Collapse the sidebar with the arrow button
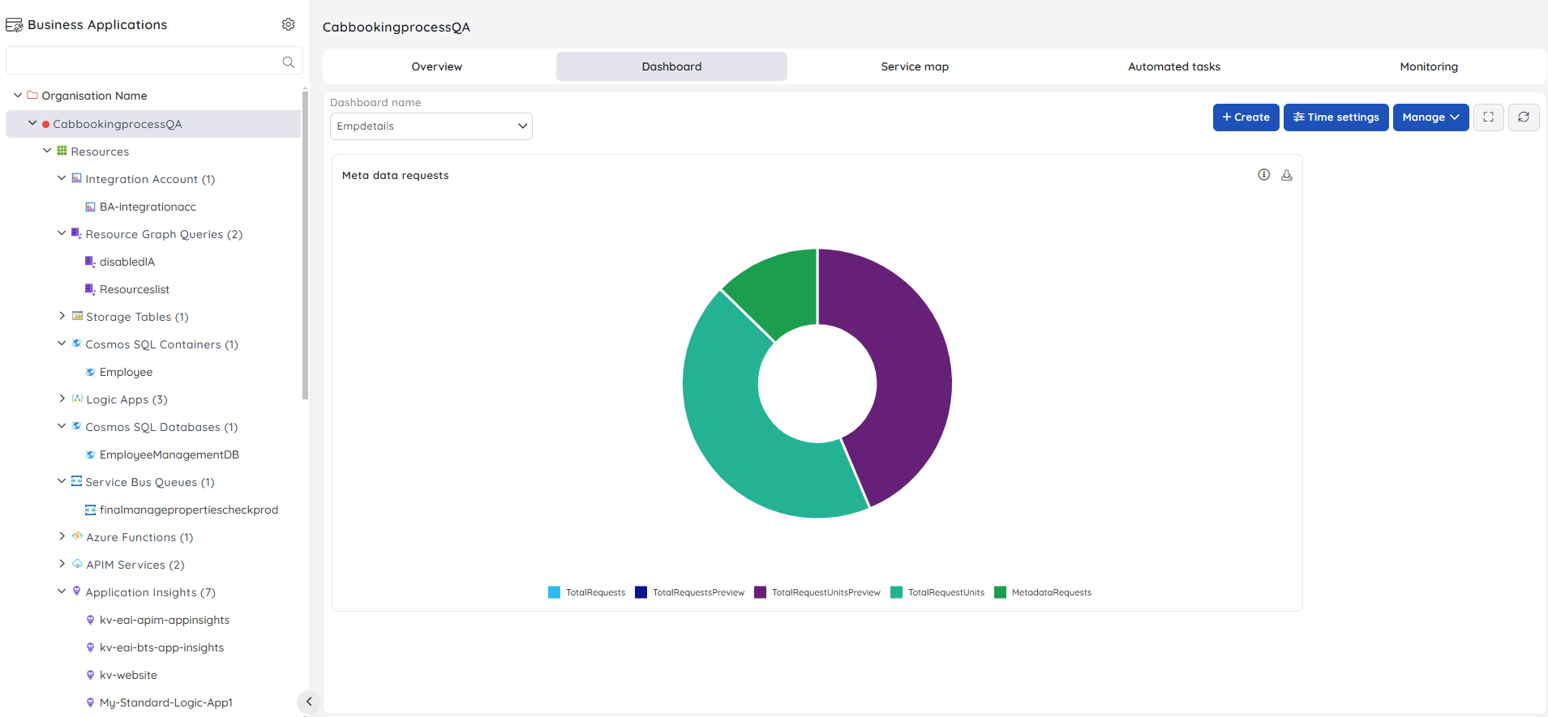The height and width of the screenshot is (717, 1548). click(x=308, y=702)
